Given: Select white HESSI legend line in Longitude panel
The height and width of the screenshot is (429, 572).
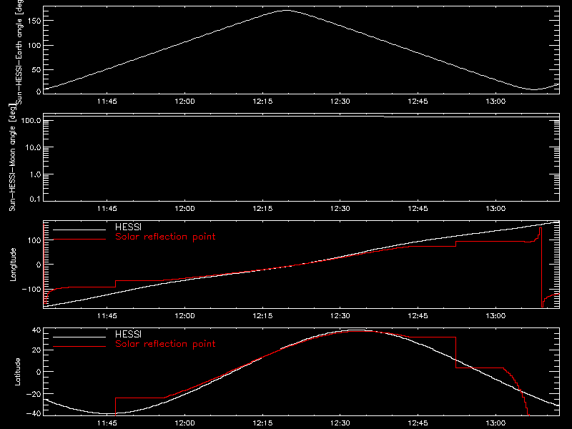Looking at the screenshot, I should [79, 230].
